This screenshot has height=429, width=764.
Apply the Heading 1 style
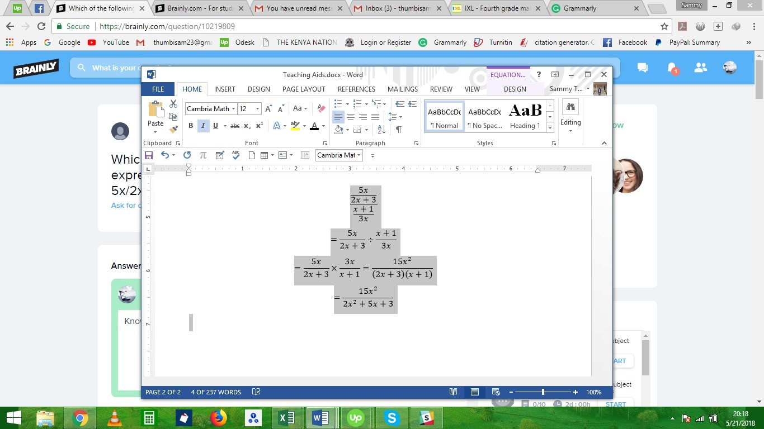(525, 117)
